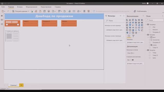Click the Опубликовать publish button

(140, 11)
